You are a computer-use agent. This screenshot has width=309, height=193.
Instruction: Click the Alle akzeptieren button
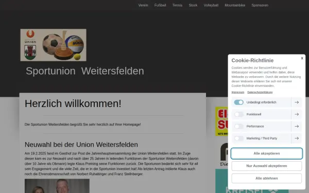point(266,153)
